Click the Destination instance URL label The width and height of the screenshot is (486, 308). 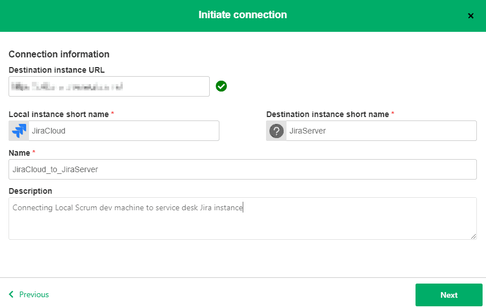point(56,70)
